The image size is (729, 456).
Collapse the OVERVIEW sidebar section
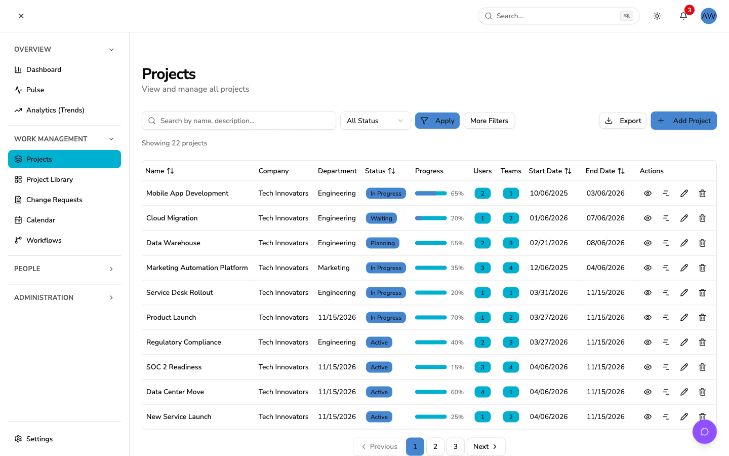[x=64, y=49]
